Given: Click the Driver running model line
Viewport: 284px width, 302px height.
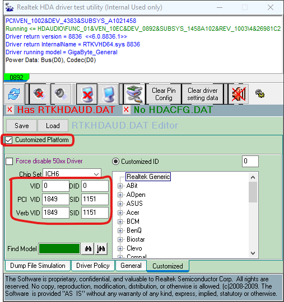Looking at the screenshot, I should tap(62, 52).
